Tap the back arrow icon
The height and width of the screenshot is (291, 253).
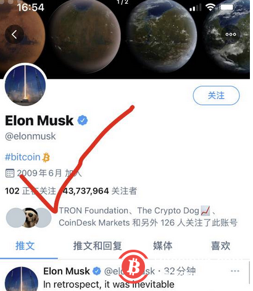14,35
